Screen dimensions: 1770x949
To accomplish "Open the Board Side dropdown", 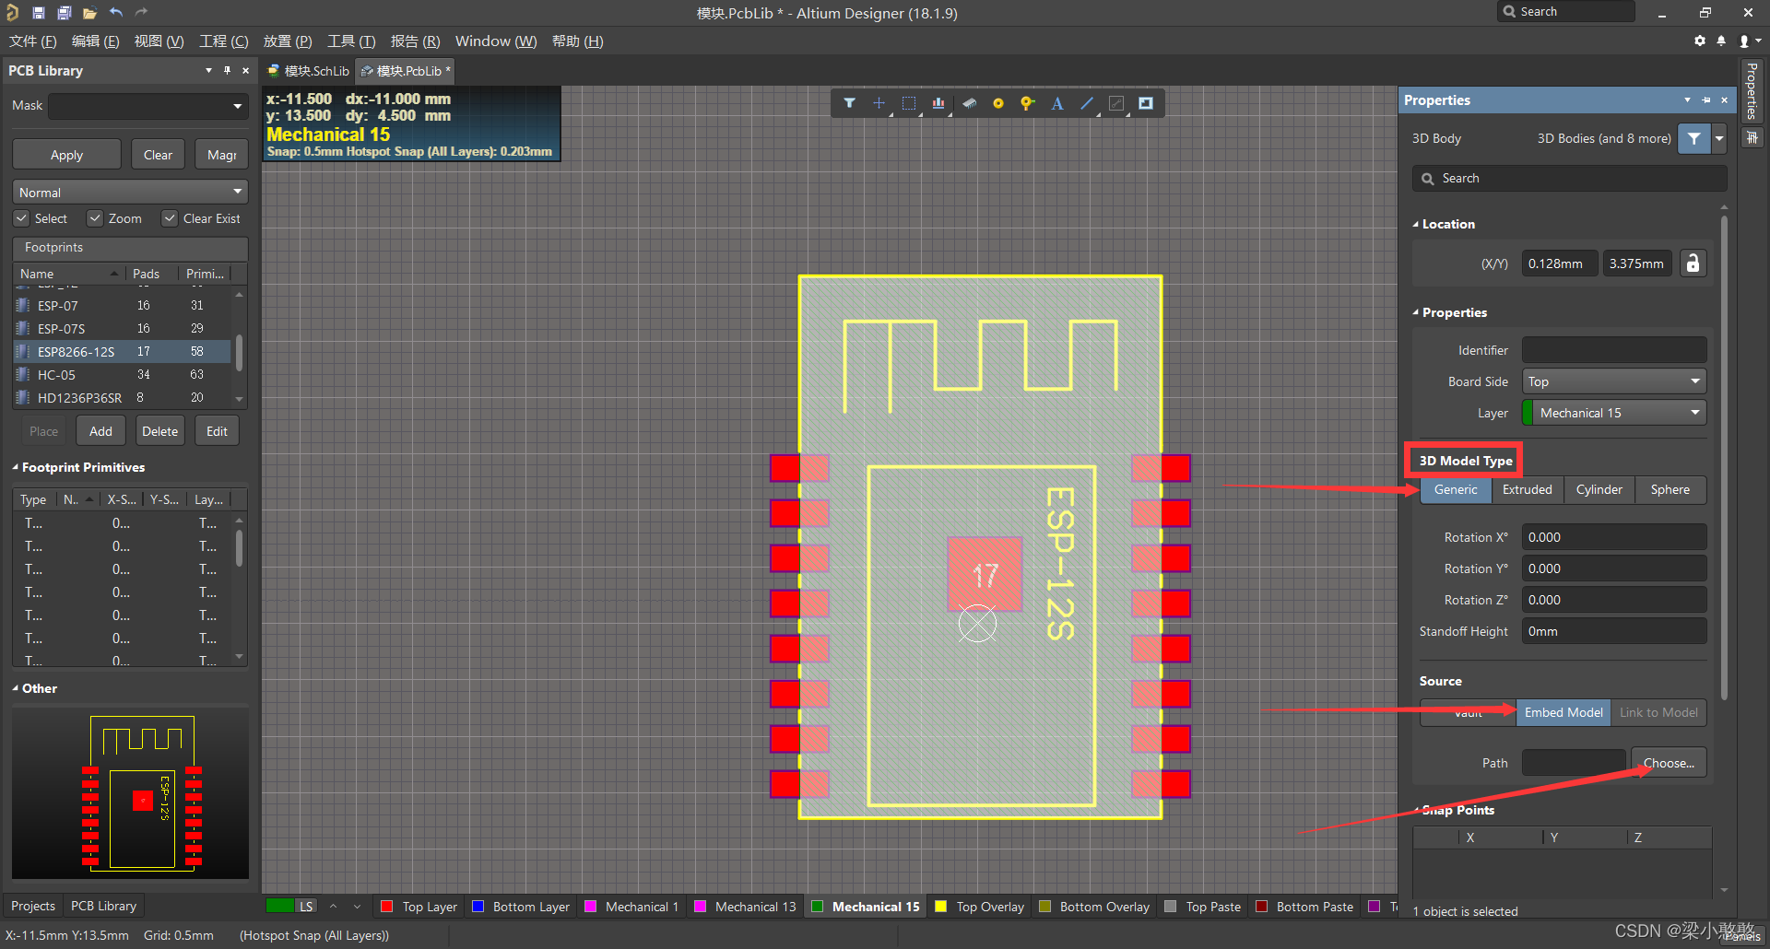I will tap(1614, 381).
